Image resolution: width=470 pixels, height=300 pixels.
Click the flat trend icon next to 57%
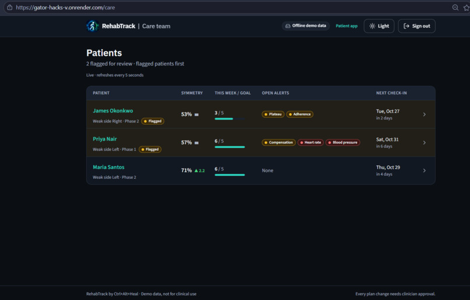197,143
